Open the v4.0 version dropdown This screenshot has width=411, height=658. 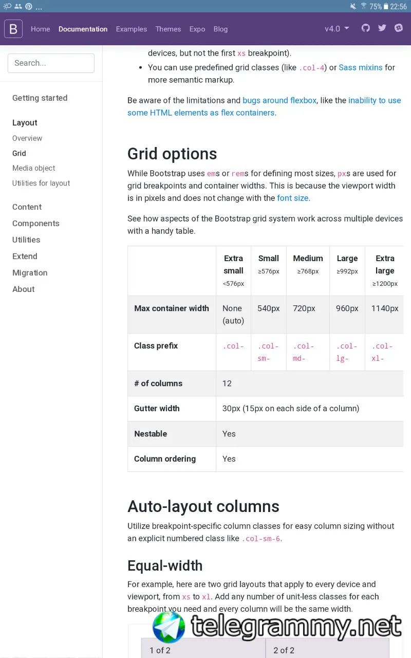coord(337,29)
